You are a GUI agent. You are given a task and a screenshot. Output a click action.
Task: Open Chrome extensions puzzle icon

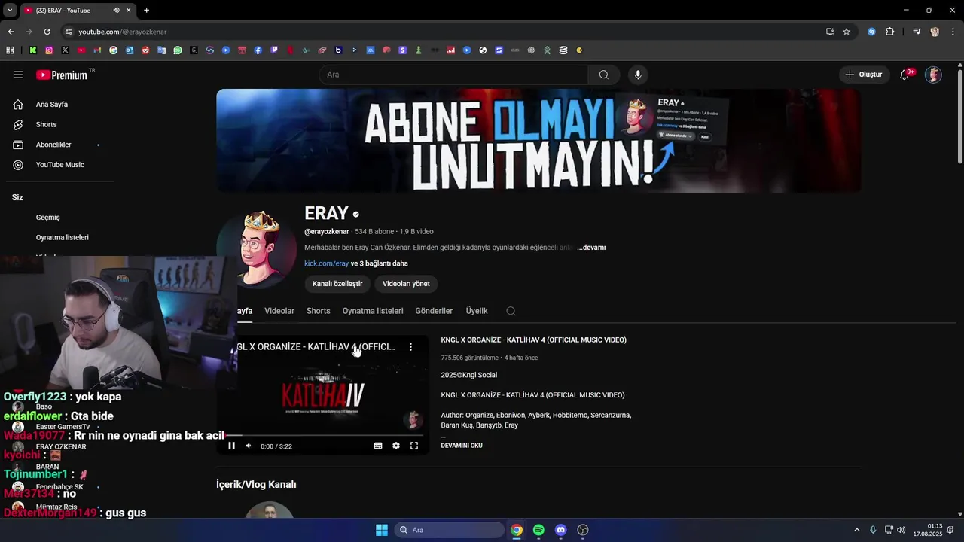coord(890,32)
